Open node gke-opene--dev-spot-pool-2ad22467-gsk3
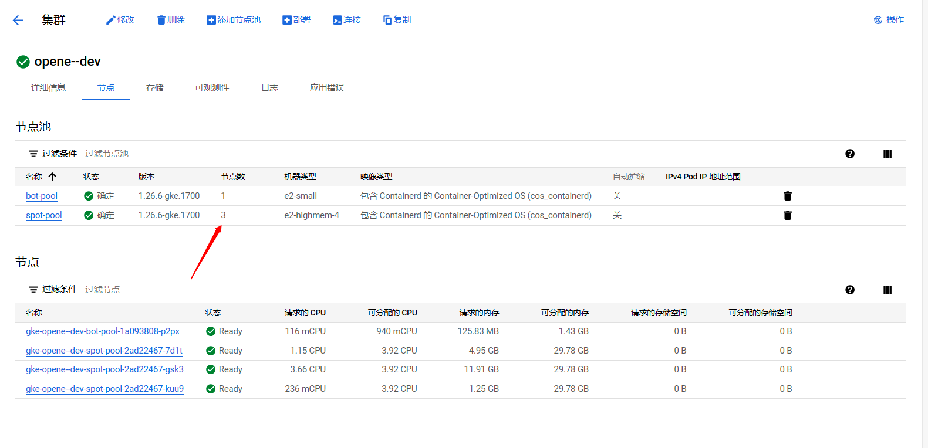 104,369
